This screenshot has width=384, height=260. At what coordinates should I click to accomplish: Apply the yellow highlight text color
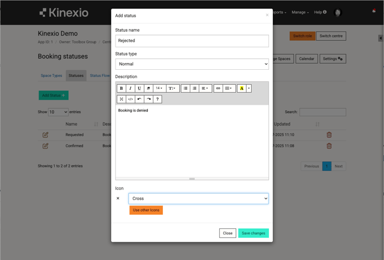(x=242, y=88)
